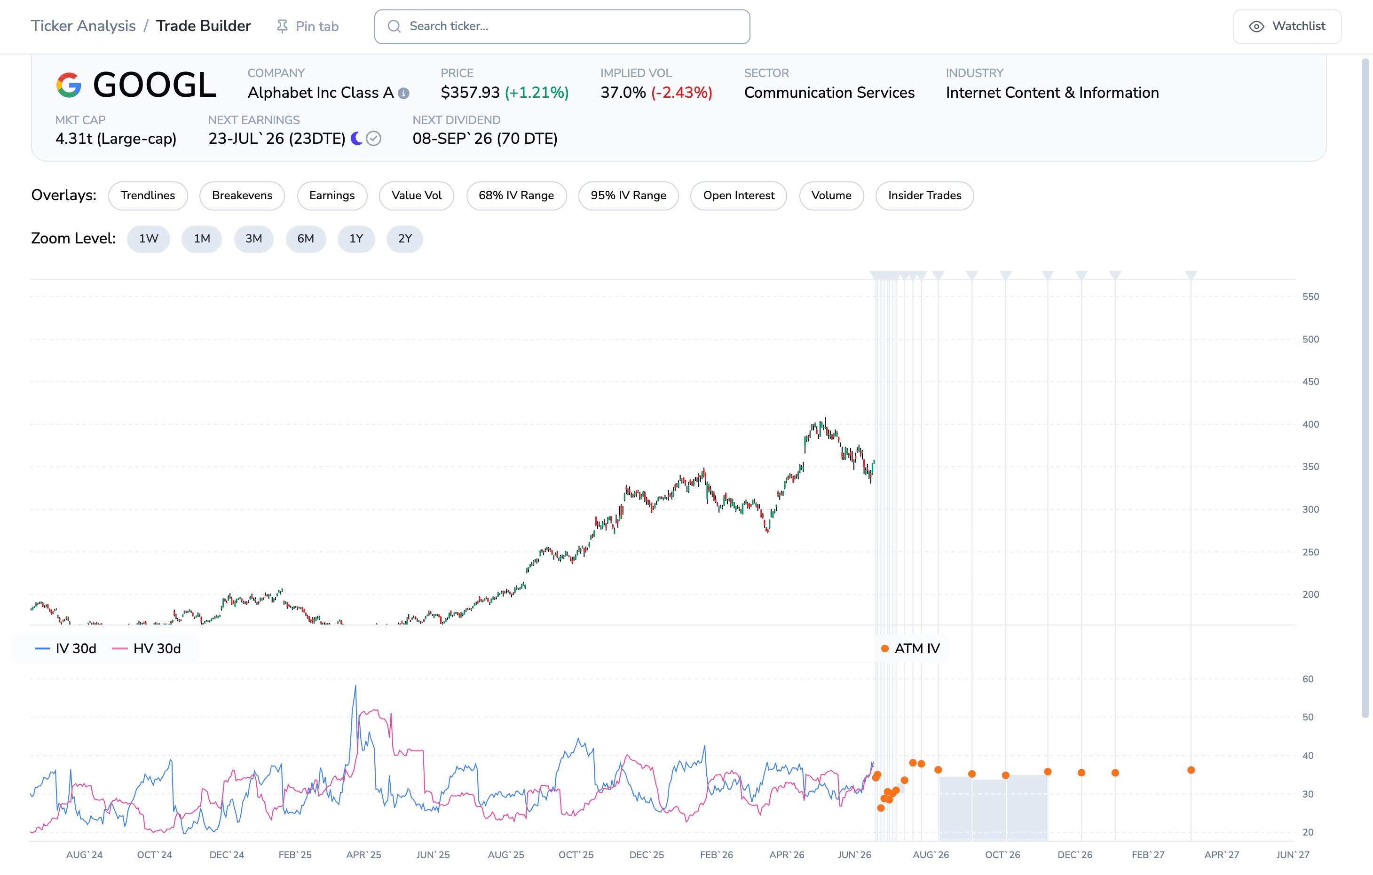Click the ATM IV dot near Mar 2027
The width and height of the screenshot is (1373, 875).
(1191, 770)
